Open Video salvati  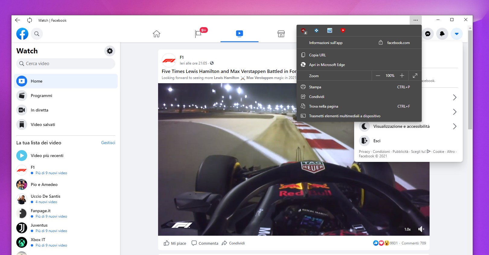pos(66,124)
